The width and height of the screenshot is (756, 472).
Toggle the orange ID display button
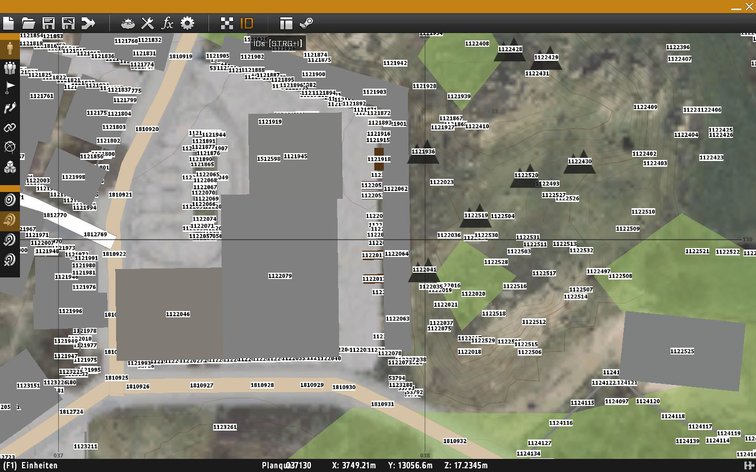(x=247, y=23)
